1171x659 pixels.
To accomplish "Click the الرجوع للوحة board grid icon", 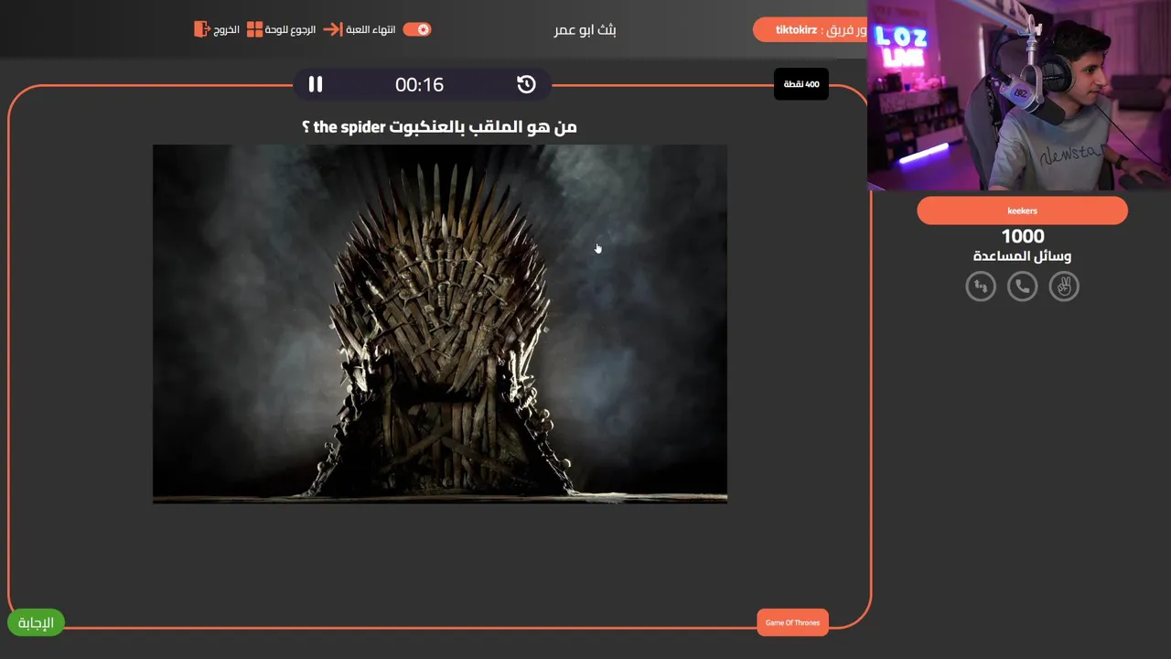I will pos(254,29).
